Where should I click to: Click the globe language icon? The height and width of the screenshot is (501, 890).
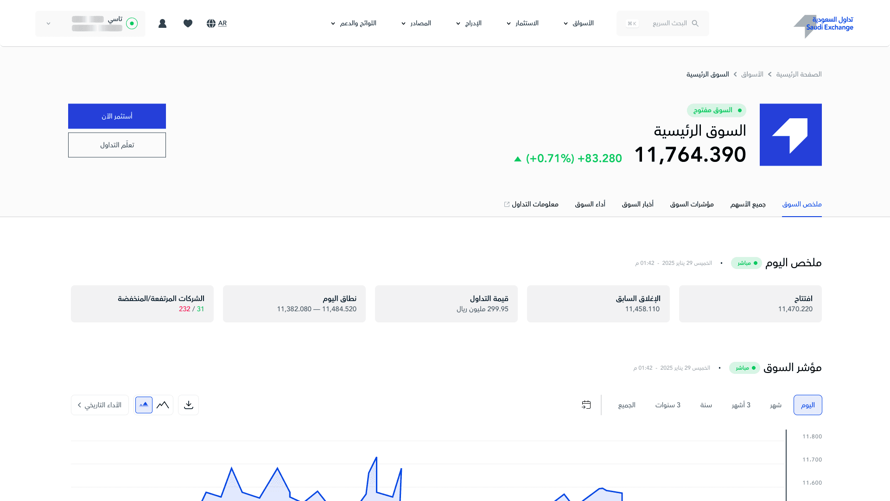coord(211,23)
